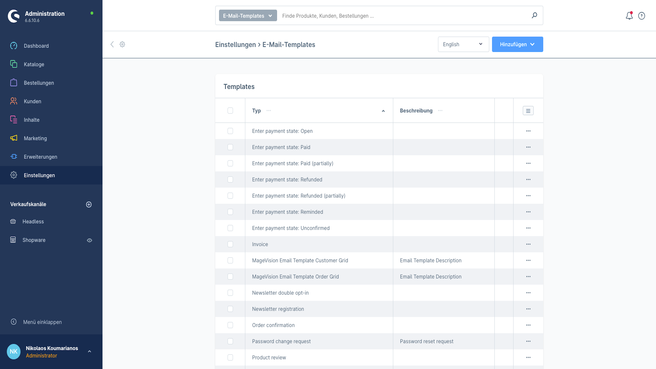This screenshot has height=369, width=656.
Task: Open Kataloge in the sidebar menu
Action: click(34, 64)
